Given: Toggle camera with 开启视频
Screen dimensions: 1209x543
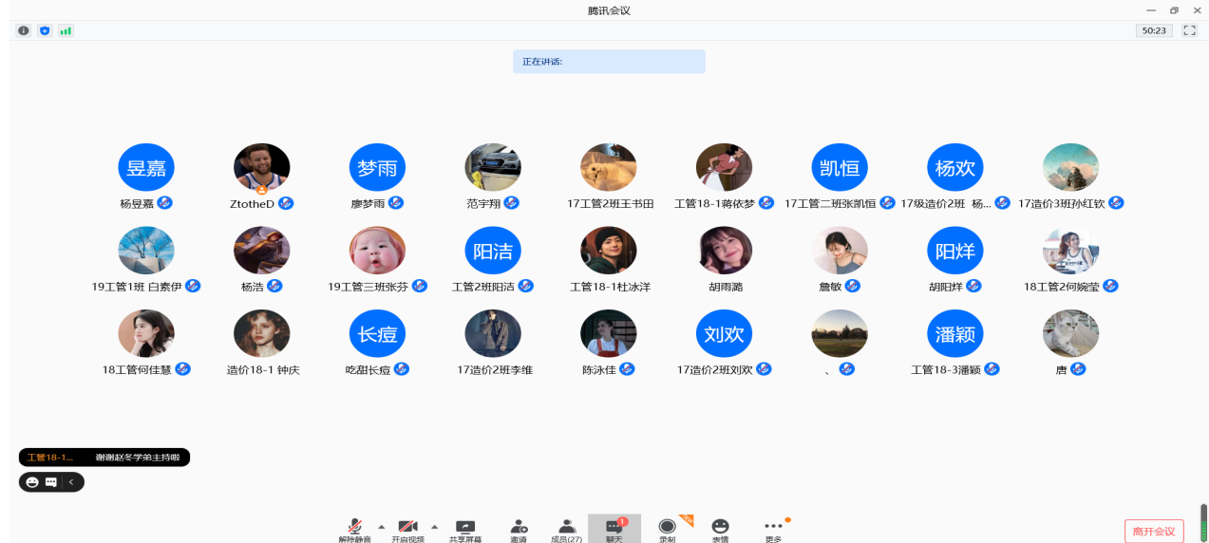Looking at the screenshot, I should 407,529.
